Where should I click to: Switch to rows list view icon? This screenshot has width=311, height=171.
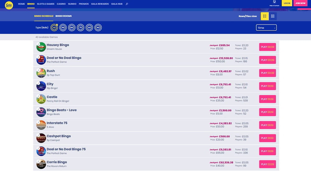point(265,16)
